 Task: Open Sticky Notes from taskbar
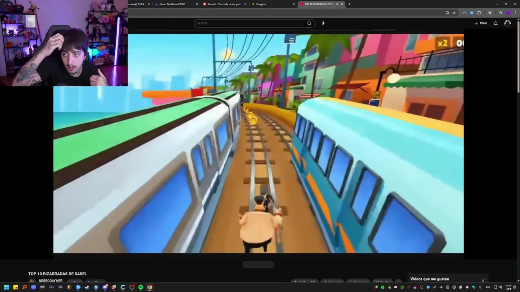[15, 287]
